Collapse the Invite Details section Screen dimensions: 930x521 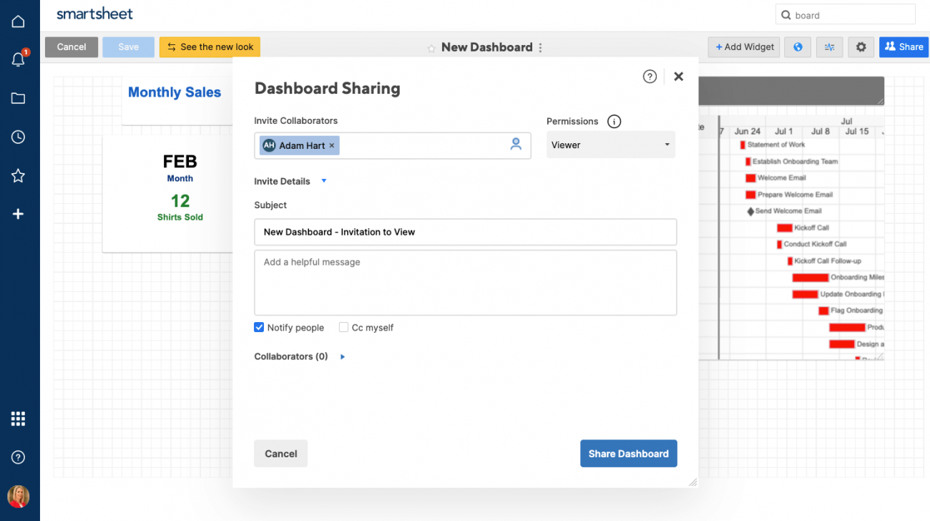(x=323, y=181)
